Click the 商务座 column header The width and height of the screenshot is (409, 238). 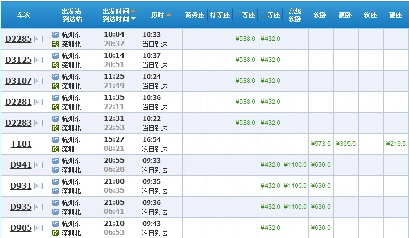point(195,15)
